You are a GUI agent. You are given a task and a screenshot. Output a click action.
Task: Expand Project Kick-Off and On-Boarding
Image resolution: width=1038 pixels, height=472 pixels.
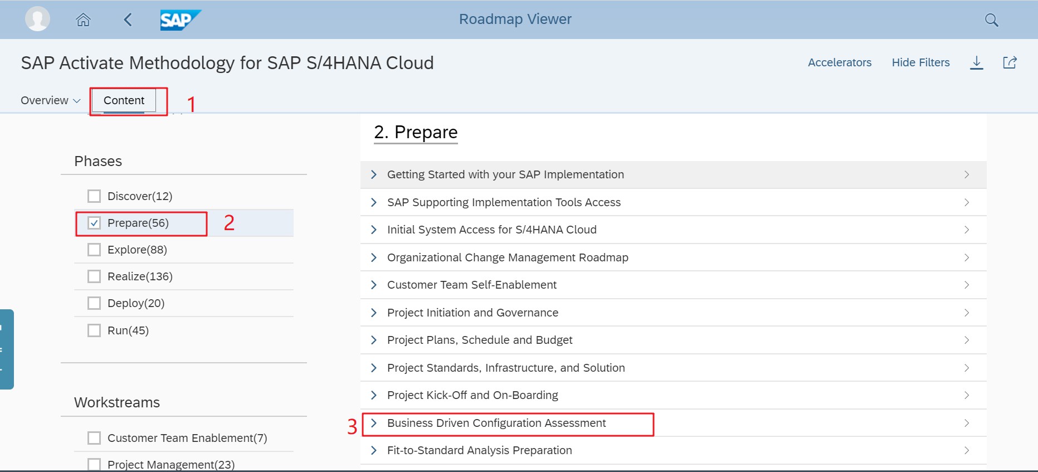pyautogui.click(x=374, y=395)
